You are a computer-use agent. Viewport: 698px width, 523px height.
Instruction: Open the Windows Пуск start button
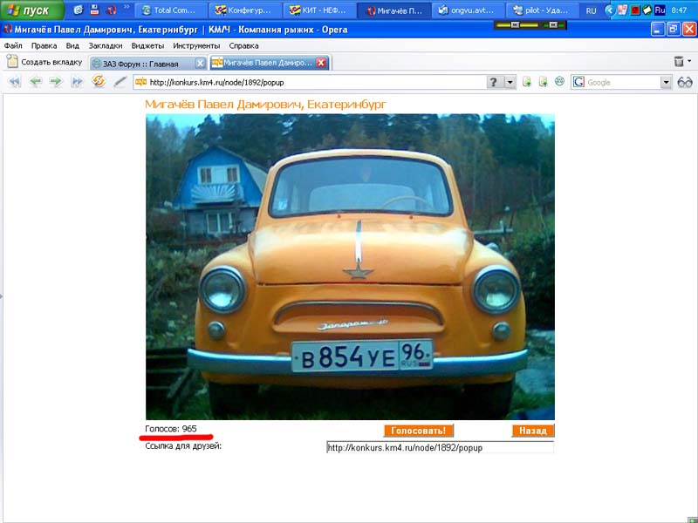pos(31,10)
